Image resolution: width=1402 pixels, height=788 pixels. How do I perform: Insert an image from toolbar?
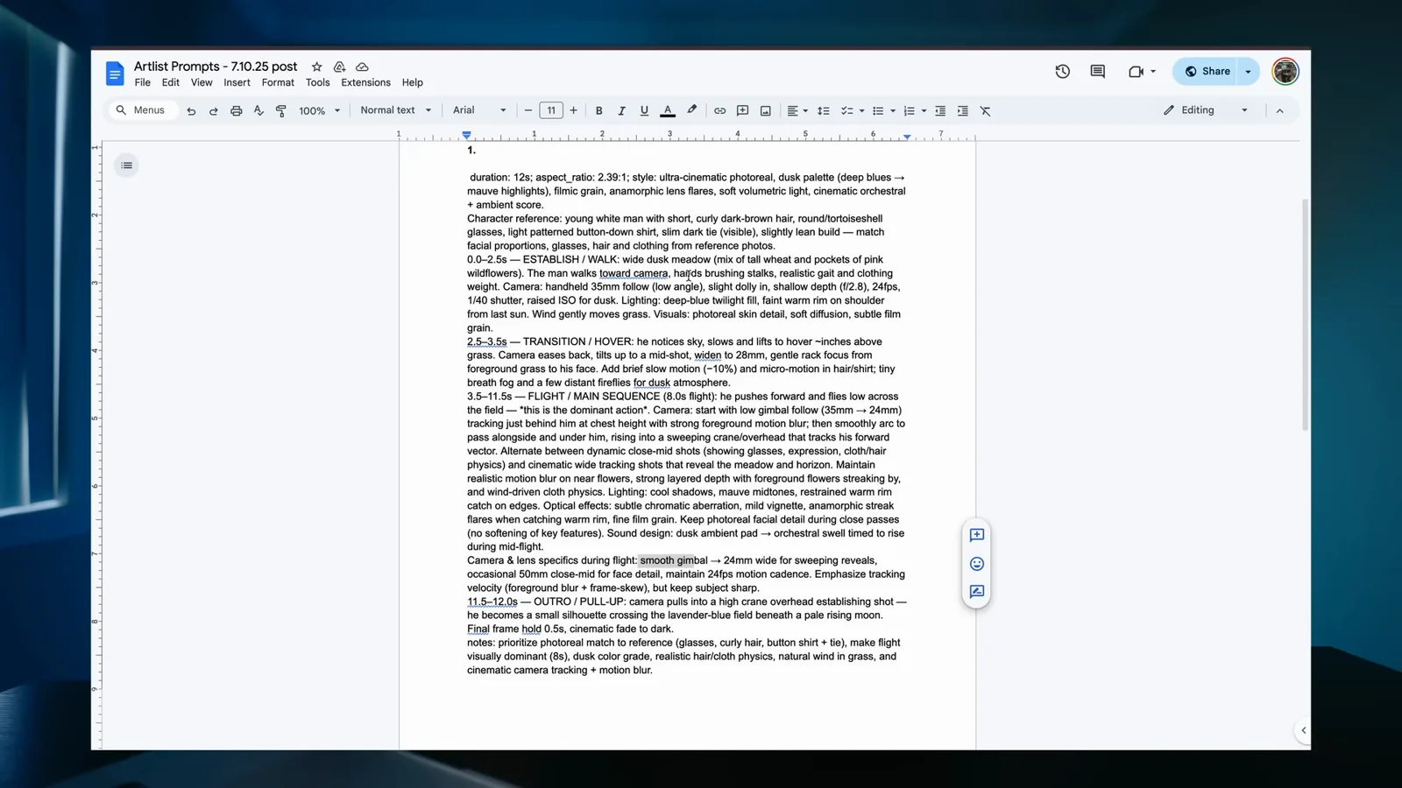[x=765, y=111]
